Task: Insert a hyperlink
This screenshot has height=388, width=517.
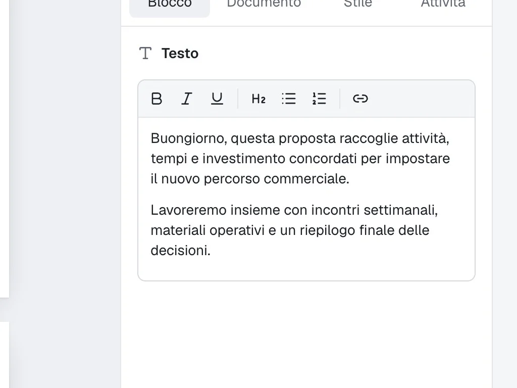Action: [360, 99]
